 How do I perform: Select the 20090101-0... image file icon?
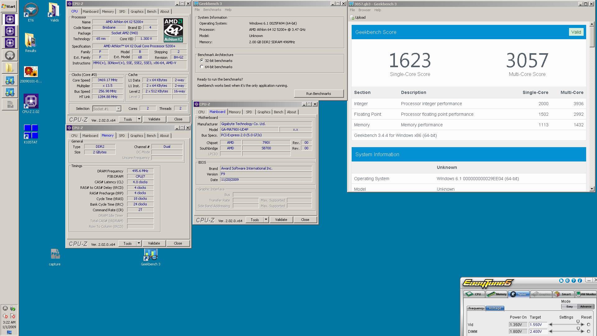31,74
